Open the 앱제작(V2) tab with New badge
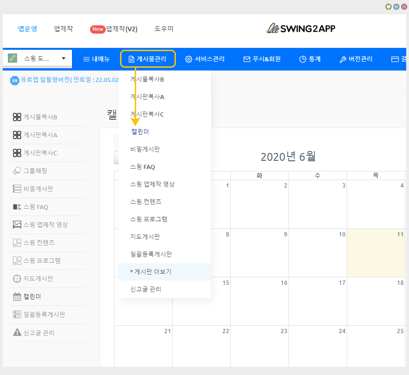This screenshot has height=375, width=409. point(114,29)
